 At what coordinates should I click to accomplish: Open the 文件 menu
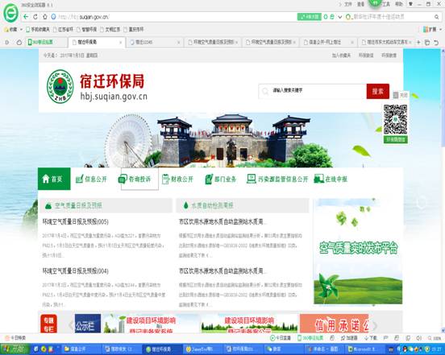click(x=348, y=4)
